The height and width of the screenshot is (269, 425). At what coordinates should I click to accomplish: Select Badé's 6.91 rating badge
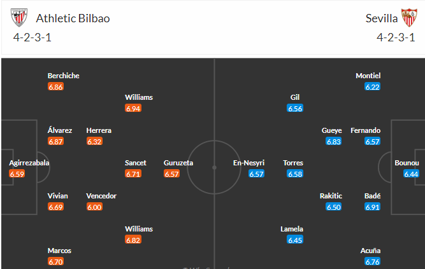(x=372, y=207)
